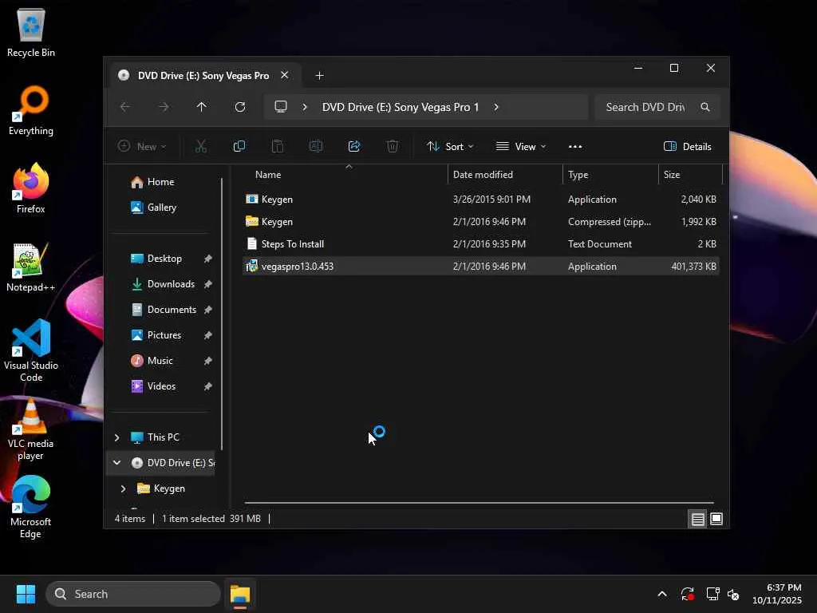Select the Firefox desktop shortcut
This screenshot has height=613, width=817.
point(31,188)
